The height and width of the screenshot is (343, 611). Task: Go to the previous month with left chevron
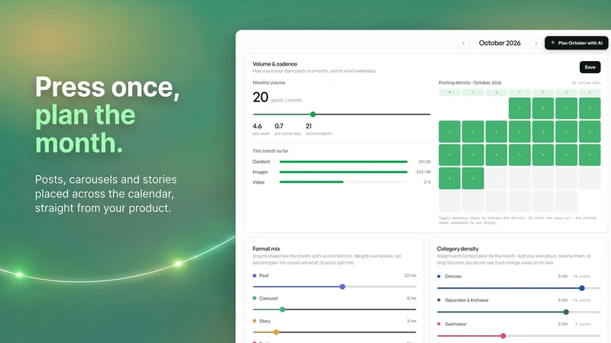click(x=464, y=43)
